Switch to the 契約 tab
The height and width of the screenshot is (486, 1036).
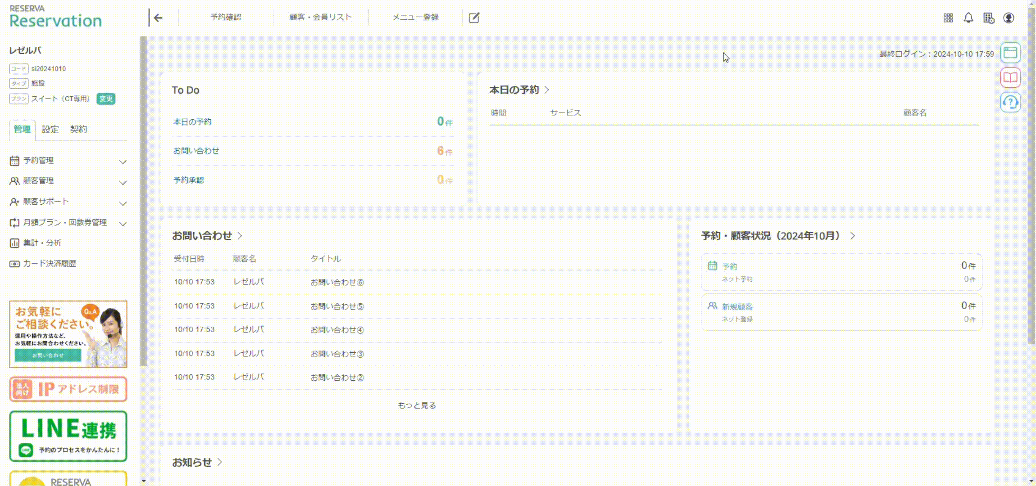[x=78, y=130]
